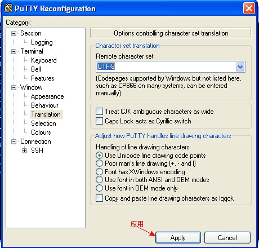259x248 pixels.
Task: Select the Window category
Action: coord(32,87)
